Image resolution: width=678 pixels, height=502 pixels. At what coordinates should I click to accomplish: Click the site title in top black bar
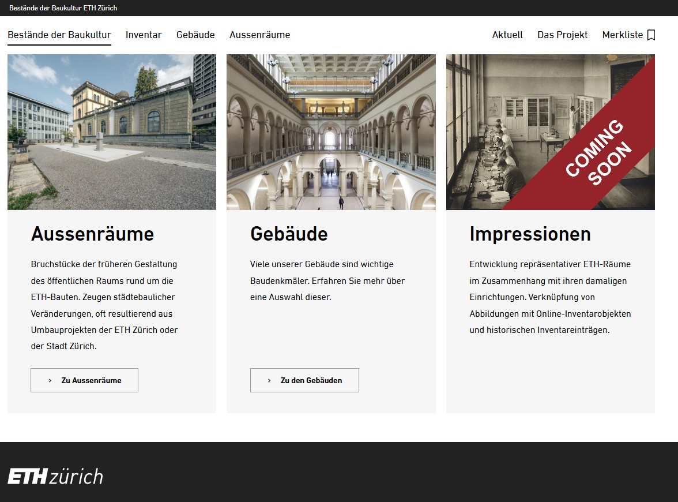coord(63,8)
